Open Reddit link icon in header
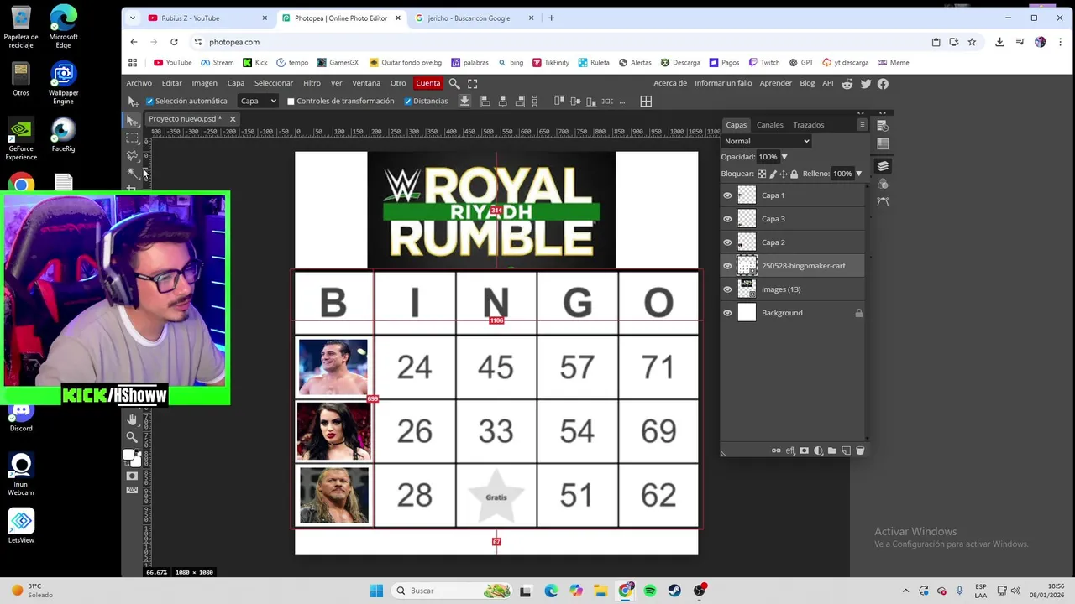This screenshot has height=604, width=1075. 847,83
